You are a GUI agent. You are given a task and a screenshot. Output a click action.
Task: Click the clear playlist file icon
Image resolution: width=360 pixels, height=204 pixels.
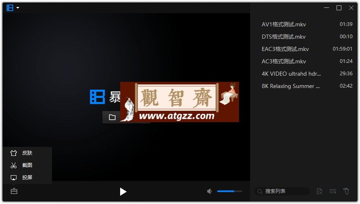click(320, 191)
